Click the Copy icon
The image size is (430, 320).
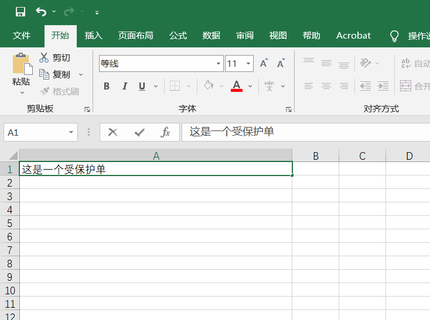tap(44, 74)
